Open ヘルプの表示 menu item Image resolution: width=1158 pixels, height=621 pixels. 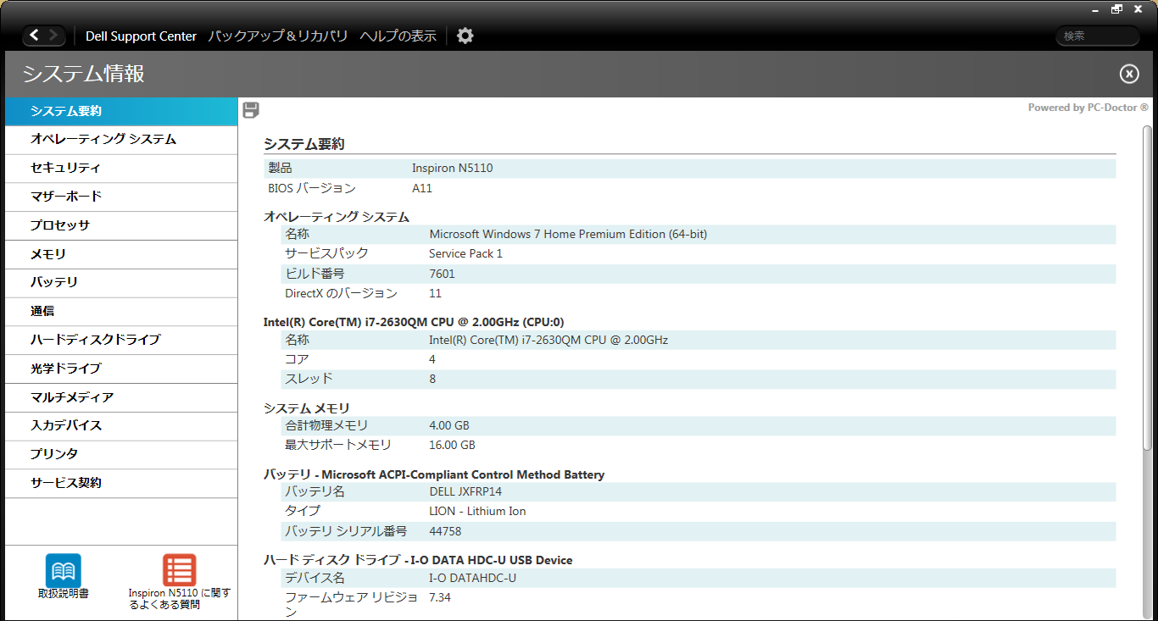point(398,36)
